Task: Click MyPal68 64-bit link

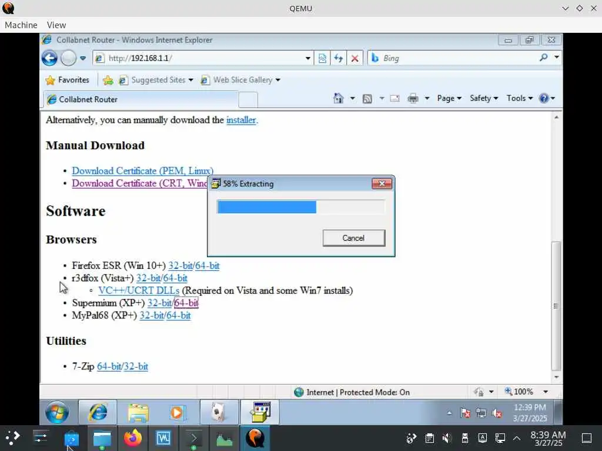Action: click(178, 315)
